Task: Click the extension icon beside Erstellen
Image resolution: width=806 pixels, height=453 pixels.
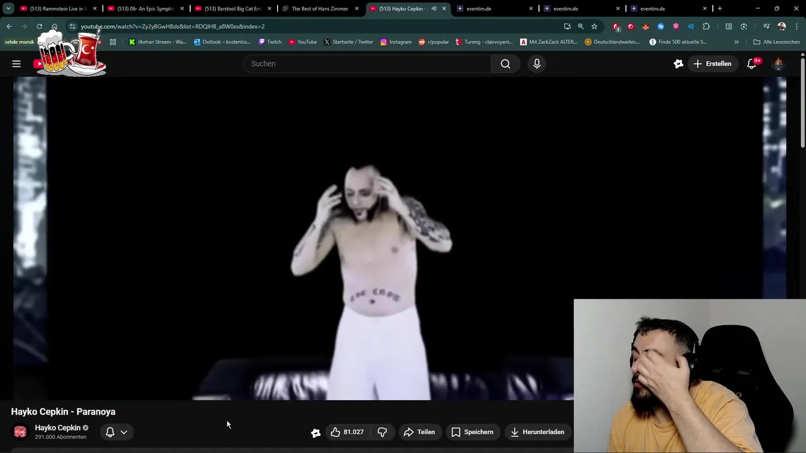Action: pos(678,64)
